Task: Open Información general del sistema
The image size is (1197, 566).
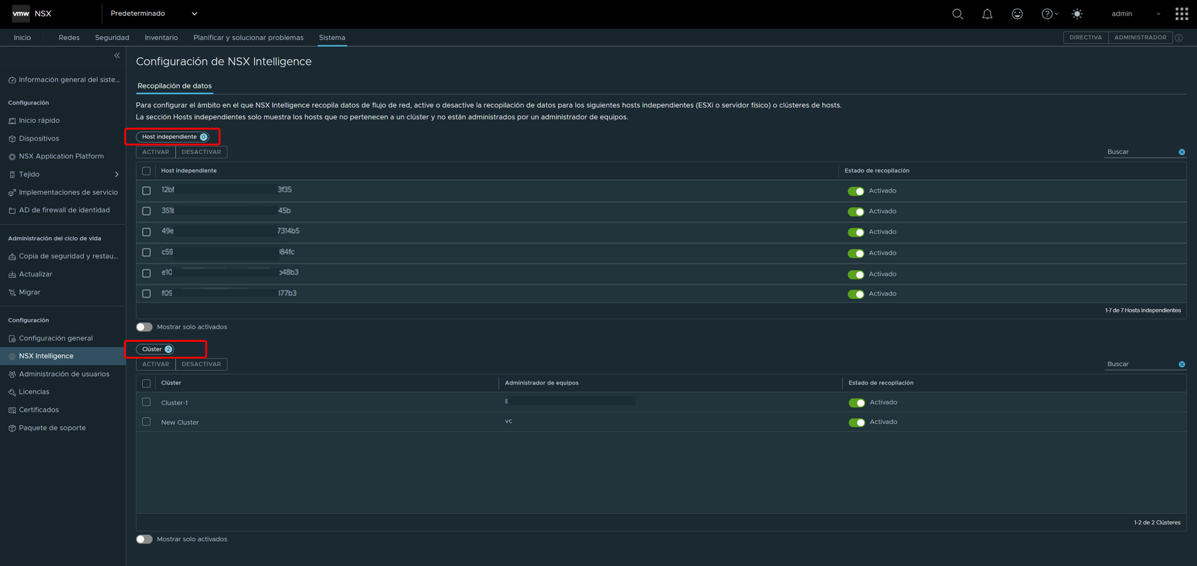Action: (64, 80)
